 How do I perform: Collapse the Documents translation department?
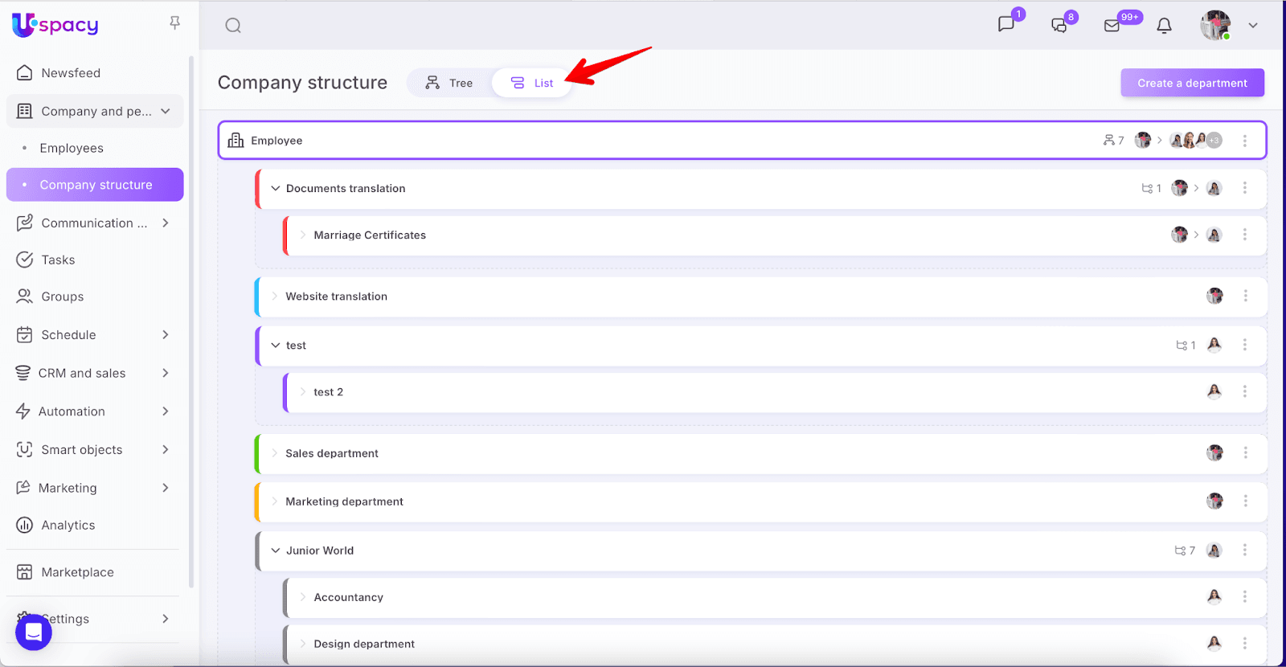(x=276, y=189)
